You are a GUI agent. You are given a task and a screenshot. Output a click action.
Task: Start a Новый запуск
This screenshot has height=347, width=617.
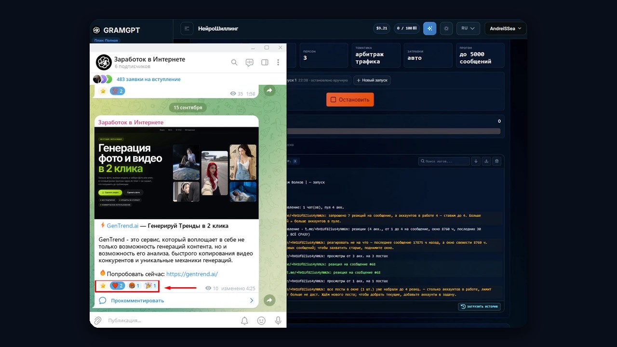(x=372, y=80)
